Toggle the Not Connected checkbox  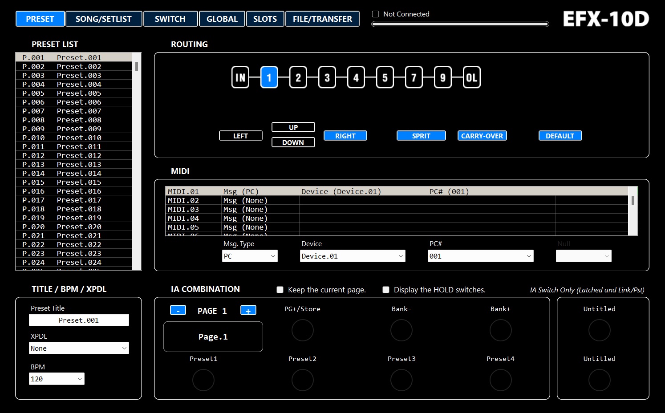click(x=375, y=14)
